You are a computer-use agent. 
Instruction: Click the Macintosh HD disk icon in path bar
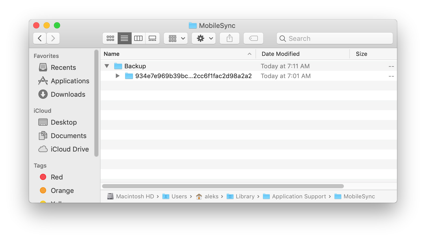click(110, 196)
